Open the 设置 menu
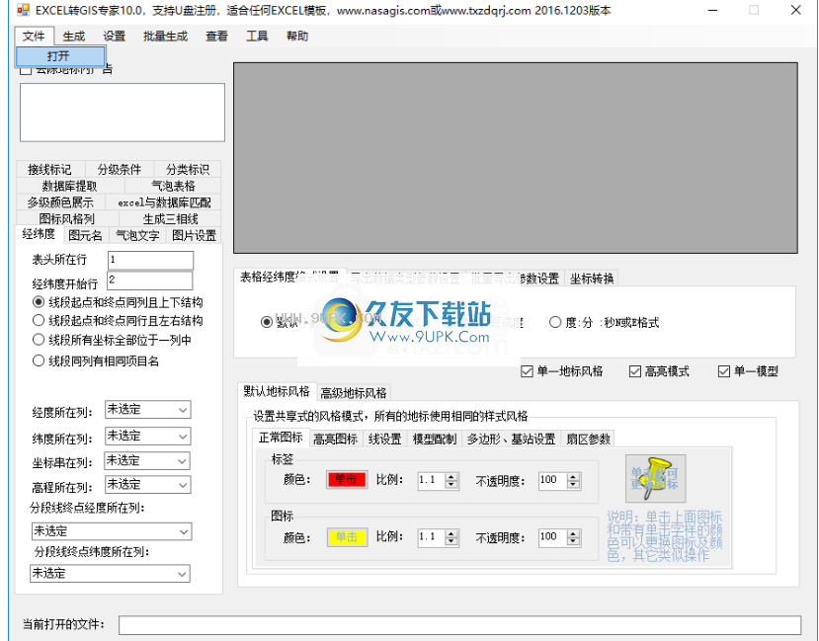Image resolution: width=819 pixels, height=641 pixels. (x=114, y=36)
